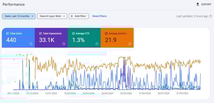Click the Last updated: 2 hours ago text
The height and width of the screenshot is (103, 214).
click(192, 16)
